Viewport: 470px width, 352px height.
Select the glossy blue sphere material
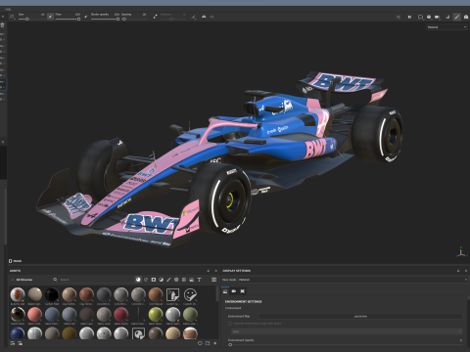click(18, 333)
